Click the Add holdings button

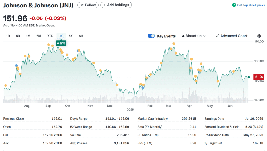tap(116, 5)
